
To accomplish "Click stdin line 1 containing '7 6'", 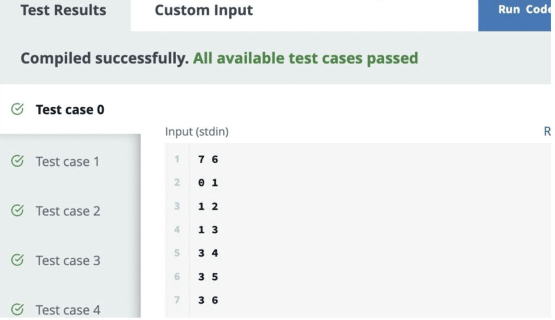I will [x=208, y=159].
